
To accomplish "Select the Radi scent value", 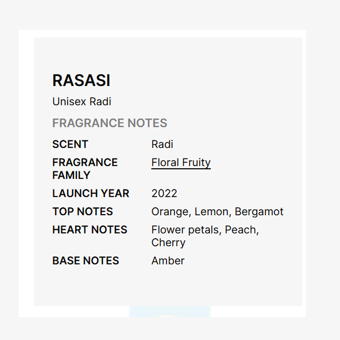I will (162, 144).
